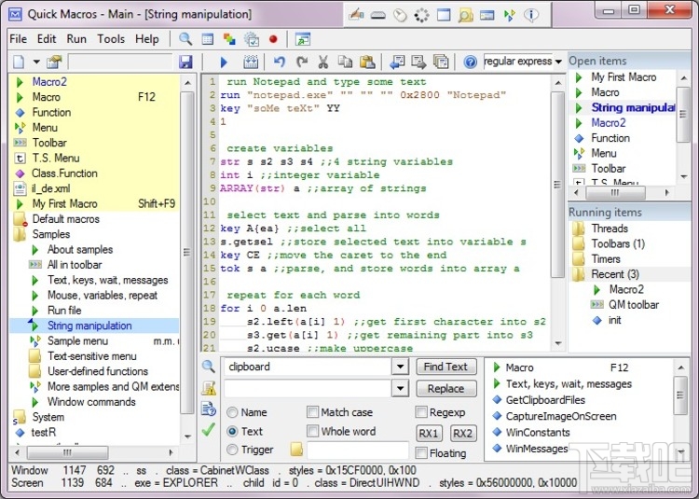The width and height of the screenshot is (699, 499).
Task: Expand the Default macros folder
Action: [20, 219]
